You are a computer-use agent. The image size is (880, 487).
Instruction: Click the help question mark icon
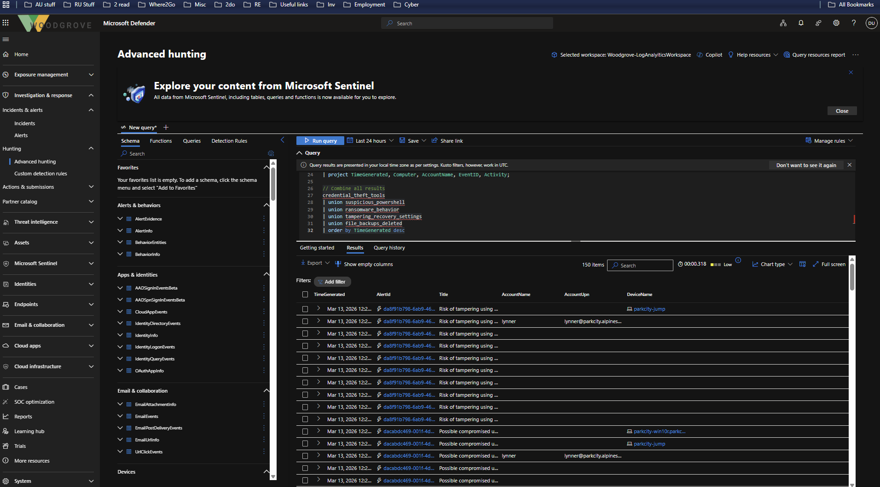pos(853,23)
